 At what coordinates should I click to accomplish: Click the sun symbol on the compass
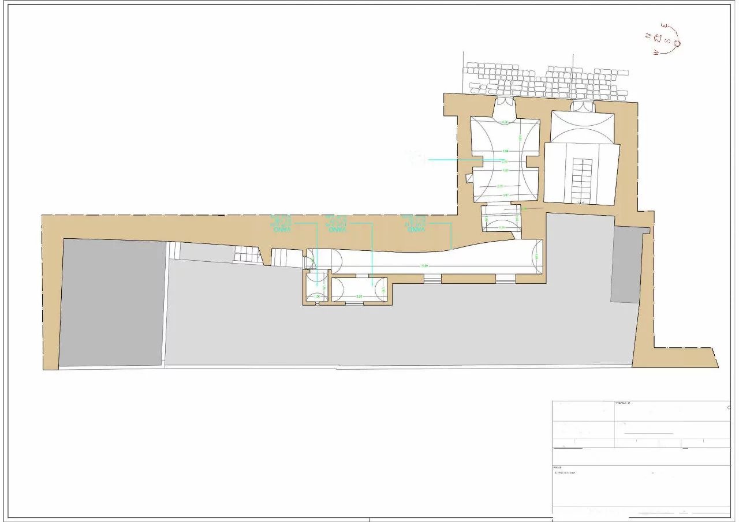pyautogui.click(x=678, y=43)
